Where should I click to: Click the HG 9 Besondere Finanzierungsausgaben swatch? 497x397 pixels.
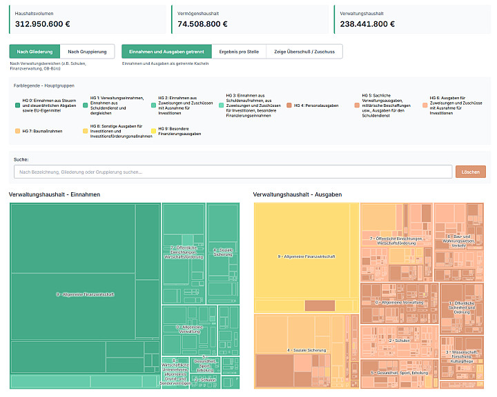point(153,130)
